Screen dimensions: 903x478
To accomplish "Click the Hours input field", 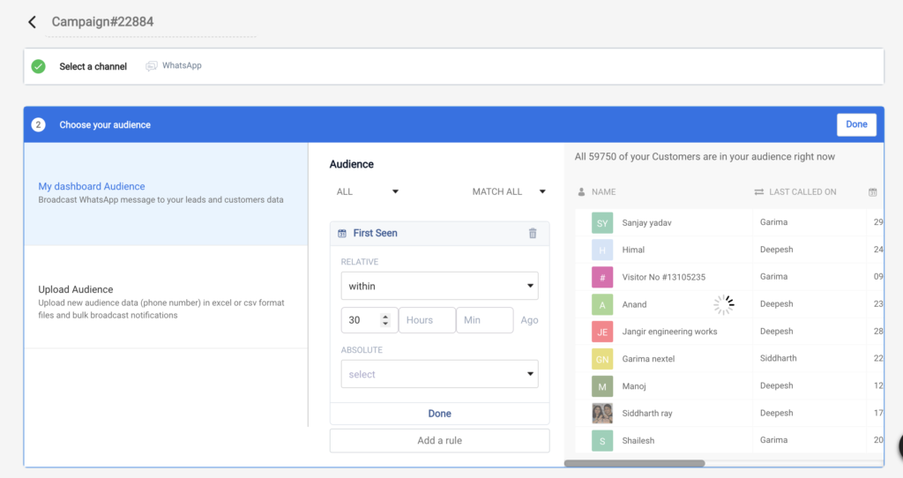I will 427,320.
